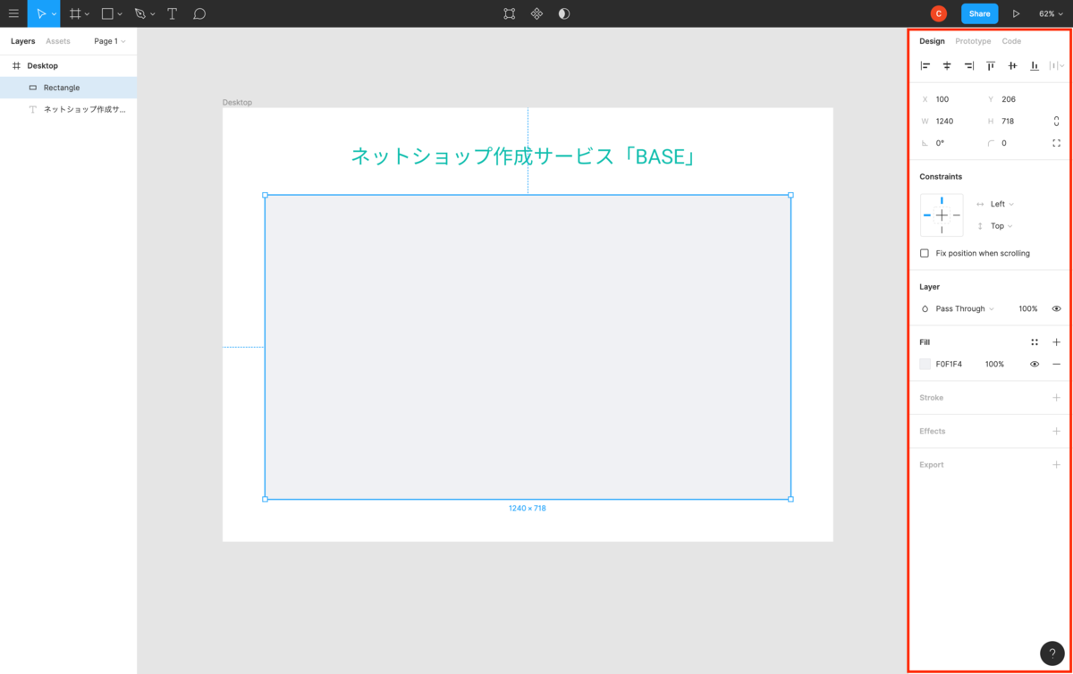Open Pen tool dropdown arrow

[x=152, y=14]
